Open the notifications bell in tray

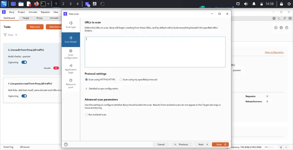pyautogui.click(x=254, y=4)
